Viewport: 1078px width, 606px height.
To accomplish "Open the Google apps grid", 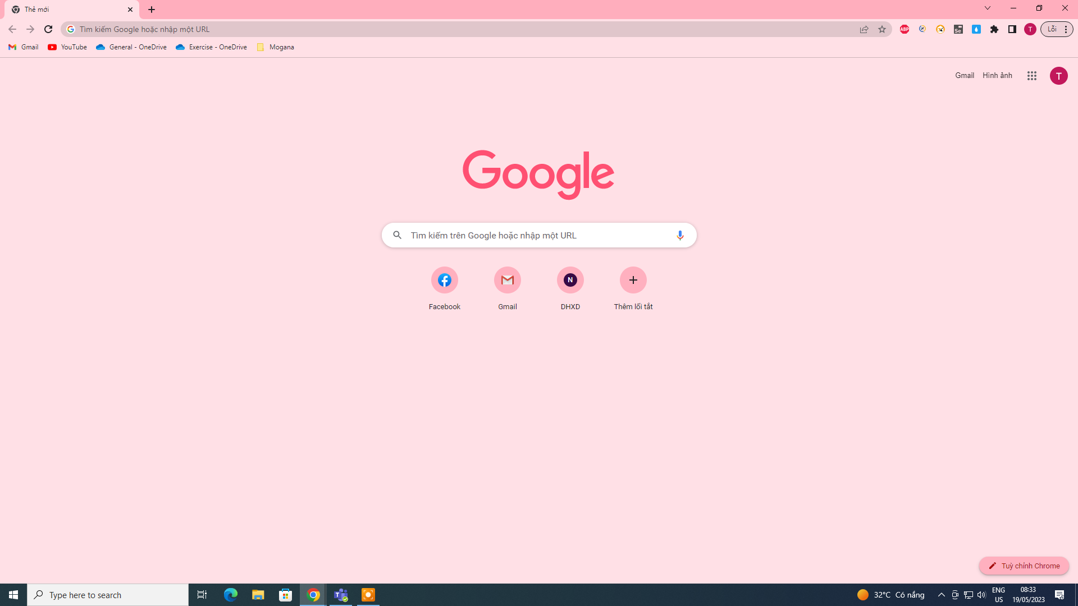I will 1031,76.
